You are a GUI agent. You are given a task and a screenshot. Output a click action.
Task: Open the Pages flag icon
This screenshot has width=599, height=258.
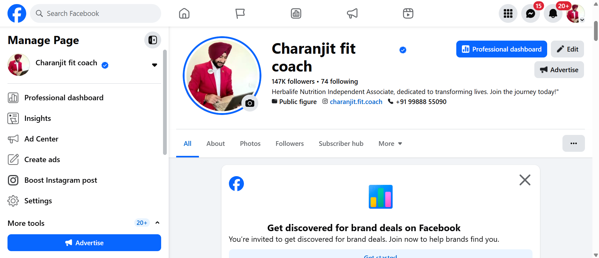(240, 13)
